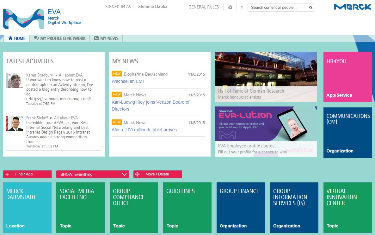Image resolution: width=375 pixels, height=235 pixels.
Task: Expand the SHOW: Everything dropdown arrow
Action: click(x=124, y=174)
